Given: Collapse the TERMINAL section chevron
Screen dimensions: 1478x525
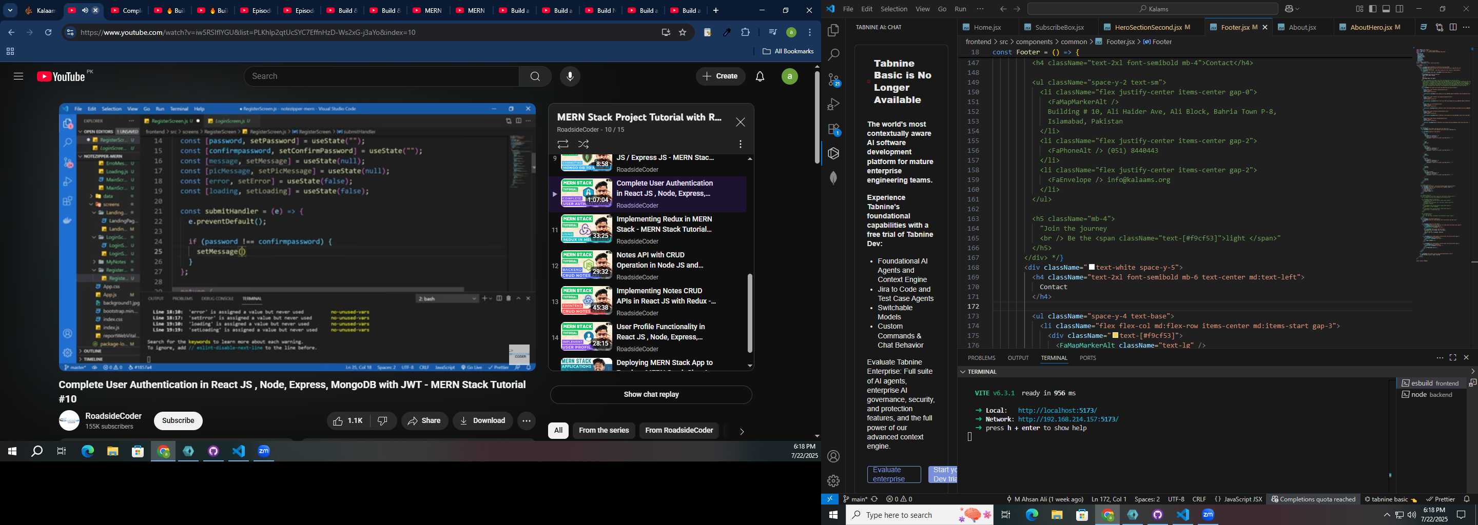Looking at the screenshot, I should [962, 372].
